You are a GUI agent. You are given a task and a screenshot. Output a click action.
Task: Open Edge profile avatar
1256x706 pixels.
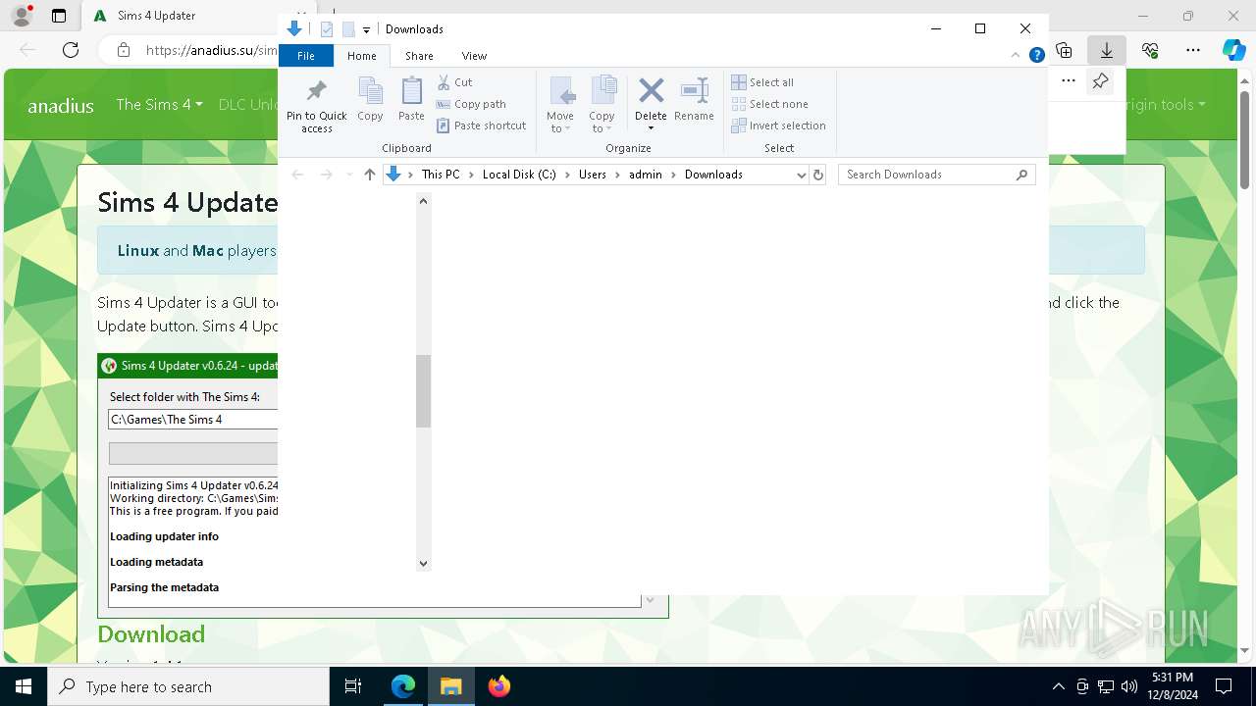[x=22, y=16]
